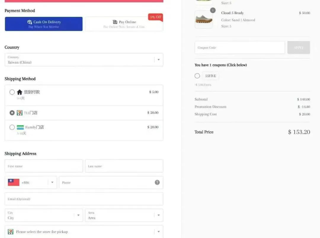Screen dimensions: 320x238
Task: Click the Pay Online card icon
Action: tap(115, 22)
